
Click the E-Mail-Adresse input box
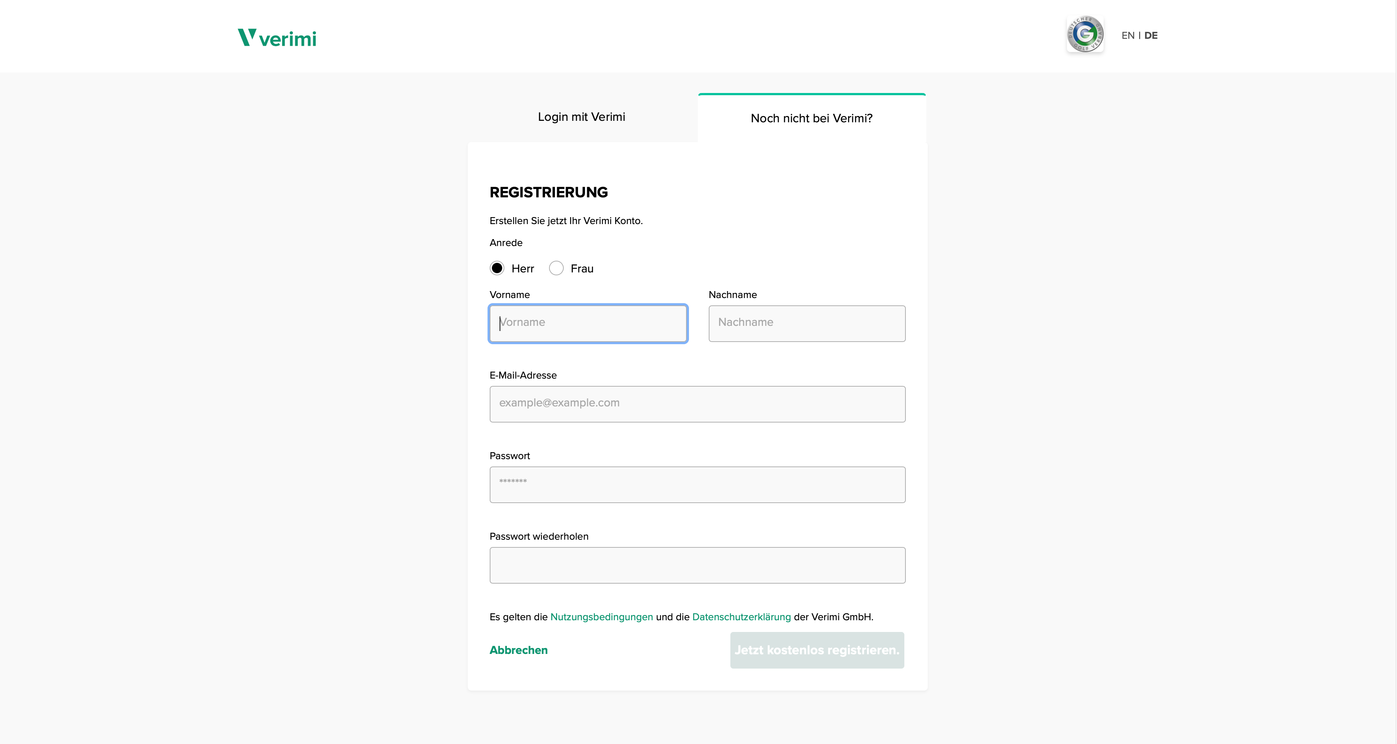click(697, 404)
